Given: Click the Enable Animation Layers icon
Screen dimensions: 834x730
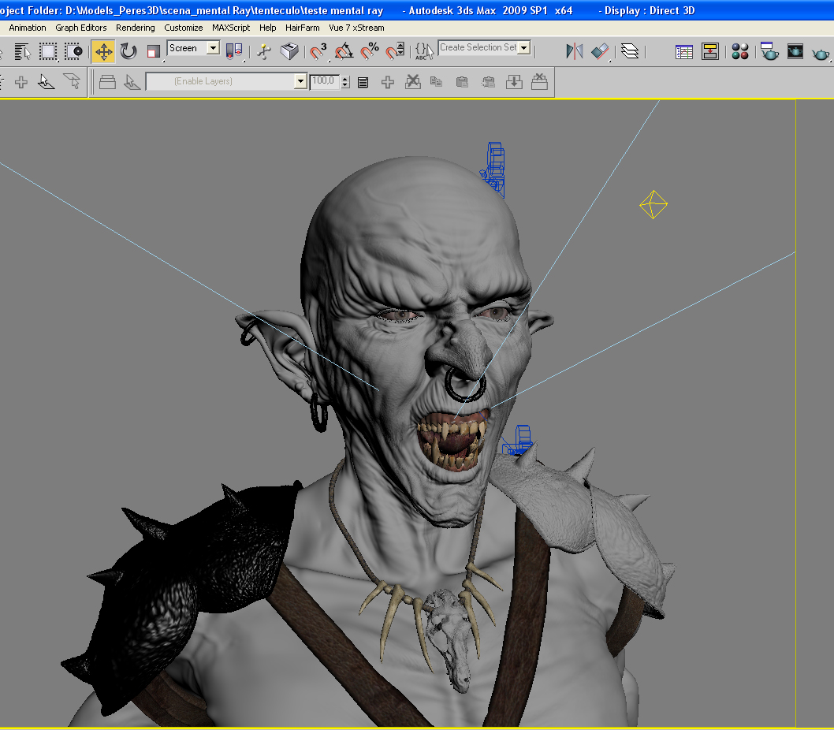Looking at the screenshot, I should pos(107,82).
